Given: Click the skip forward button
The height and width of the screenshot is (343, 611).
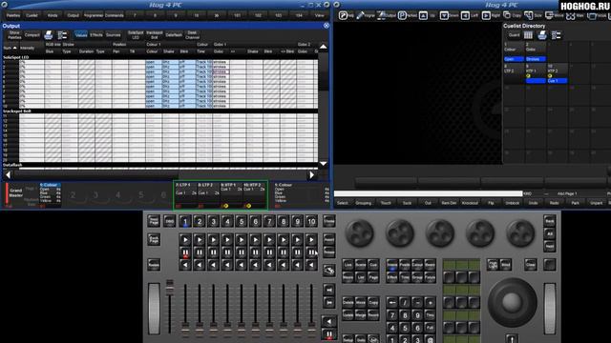Looking at the screenshot, I should [329, 303].
